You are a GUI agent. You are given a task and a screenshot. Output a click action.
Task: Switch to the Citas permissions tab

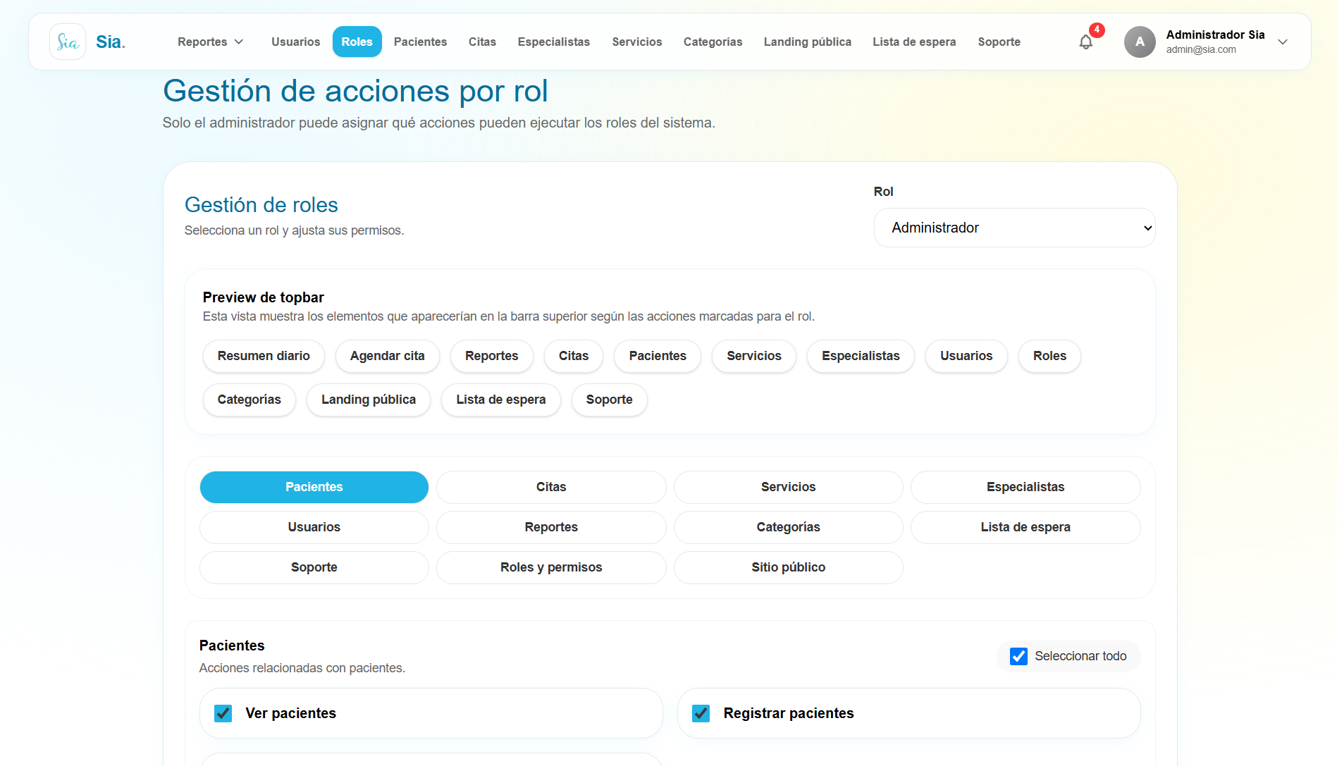551,487
